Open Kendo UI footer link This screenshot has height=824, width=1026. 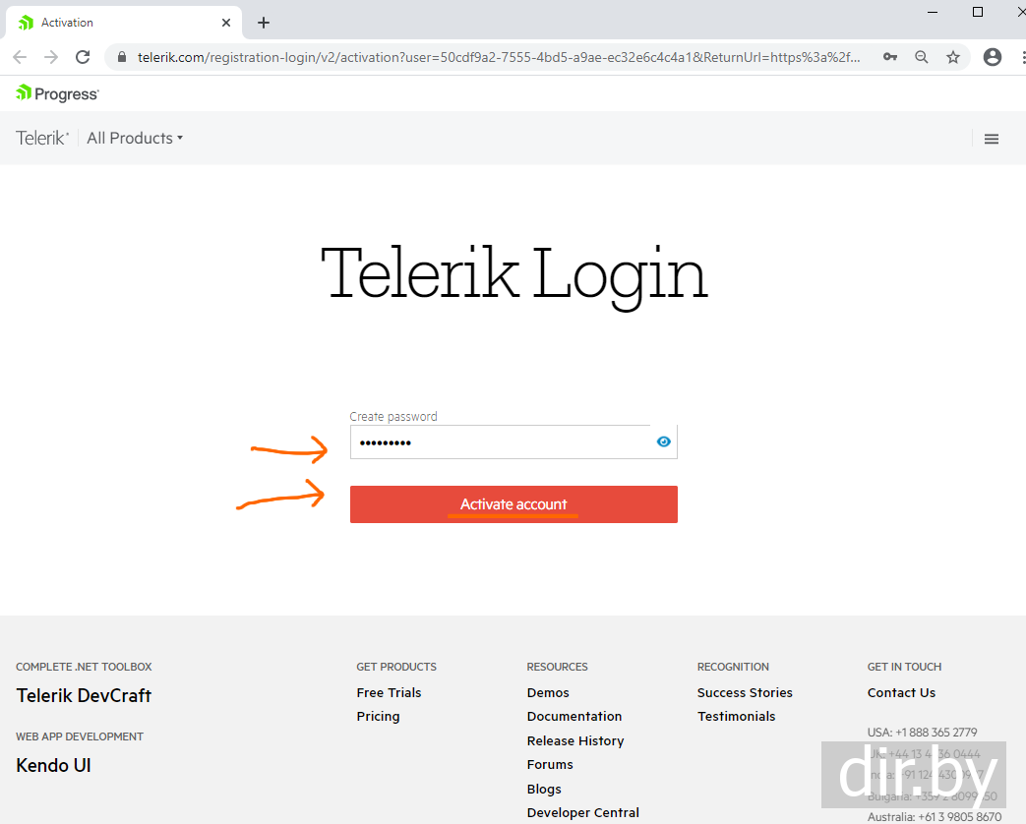pyautogui.click(x=54, y=765)
